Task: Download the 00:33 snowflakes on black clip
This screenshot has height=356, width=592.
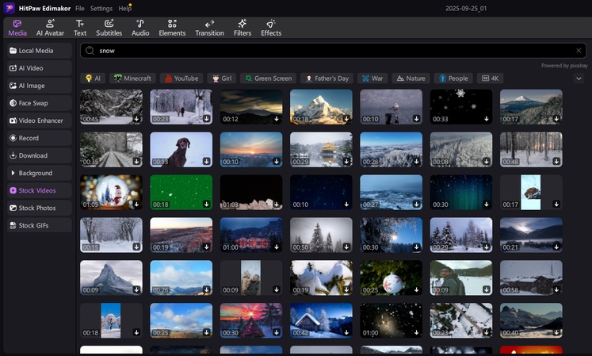Action: pos(487,119)
